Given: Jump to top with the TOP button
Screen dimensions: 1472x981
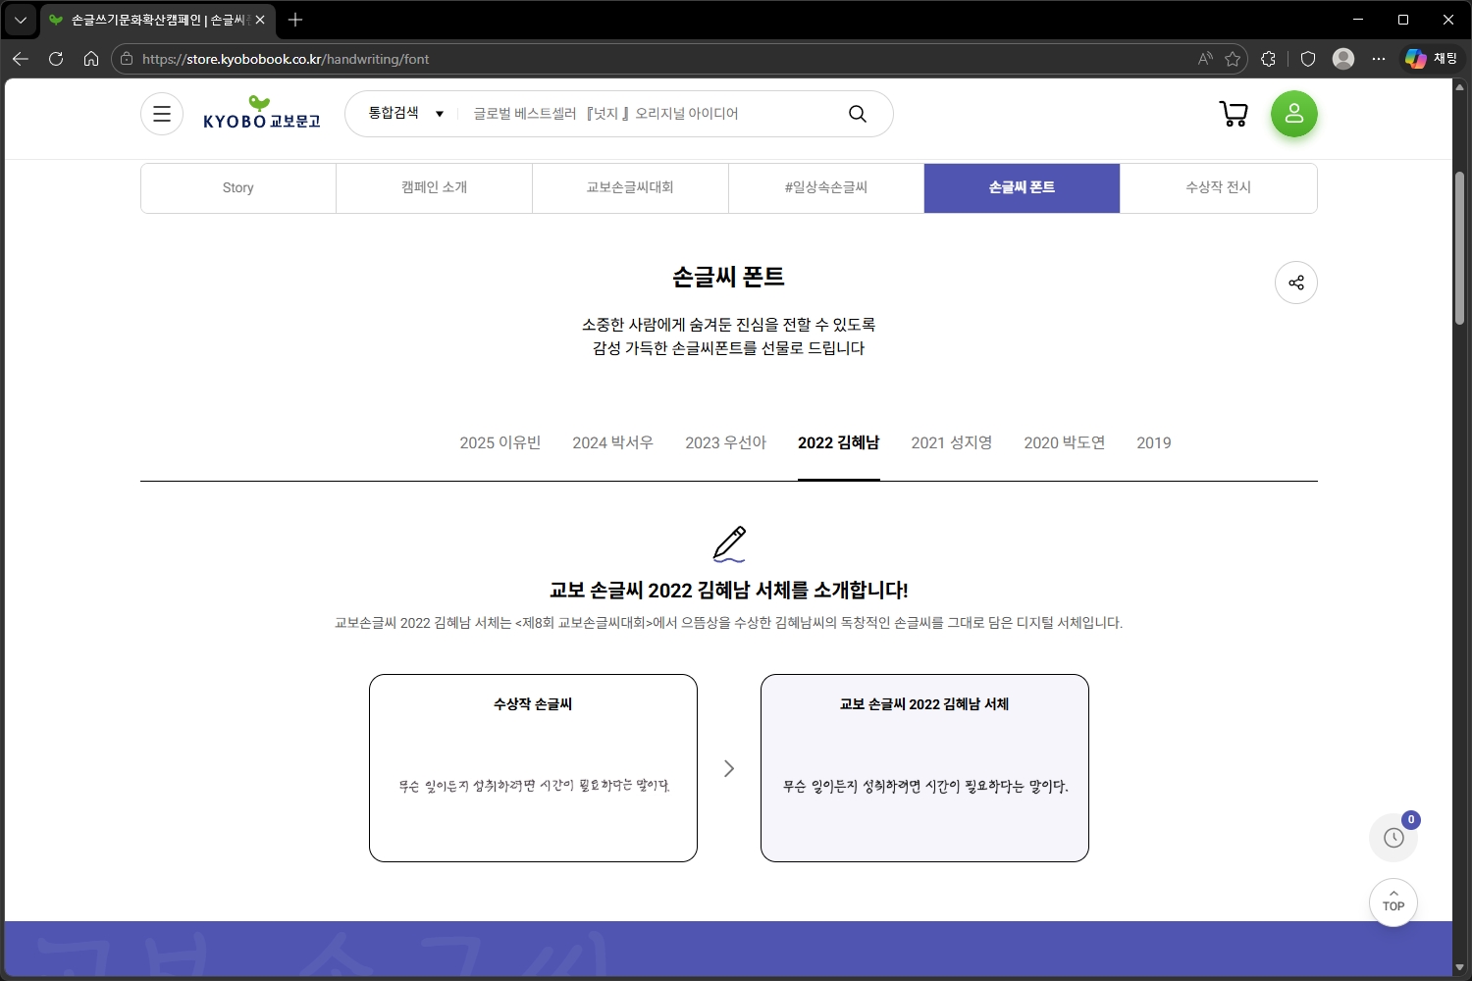Looking at the screenshot, I should point(1393,902).
